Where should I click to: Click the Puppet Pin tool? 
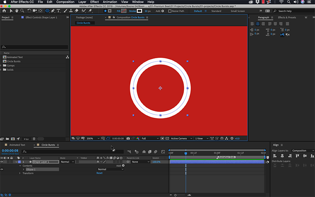pos(90,11)
